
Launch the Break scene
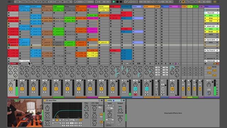[x=205, y=32]
